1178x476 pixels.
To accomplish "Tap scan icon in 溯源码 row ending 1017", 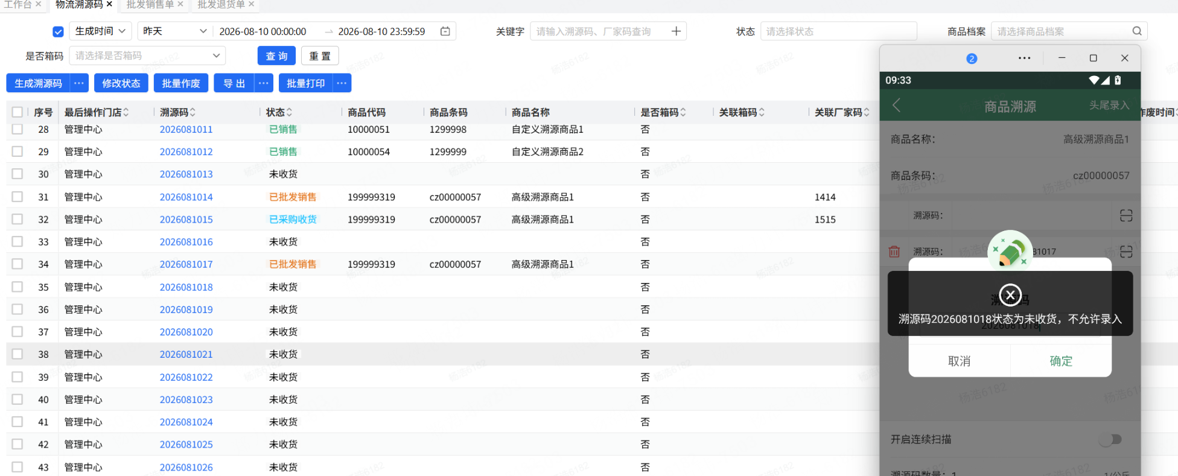I will pyautogui.click(x=1126, y=252).
